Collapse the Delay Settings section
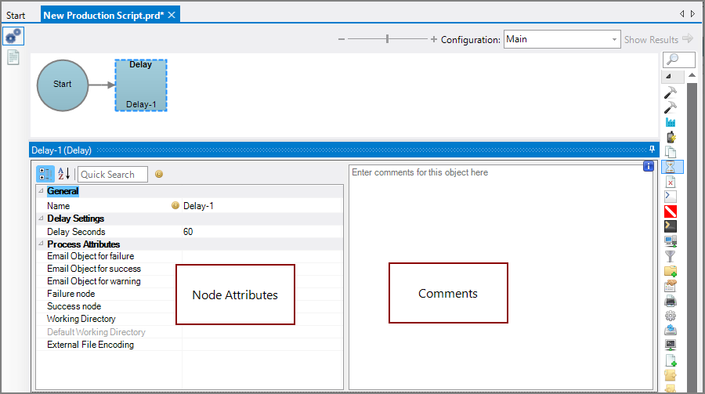 click(41, 218)
